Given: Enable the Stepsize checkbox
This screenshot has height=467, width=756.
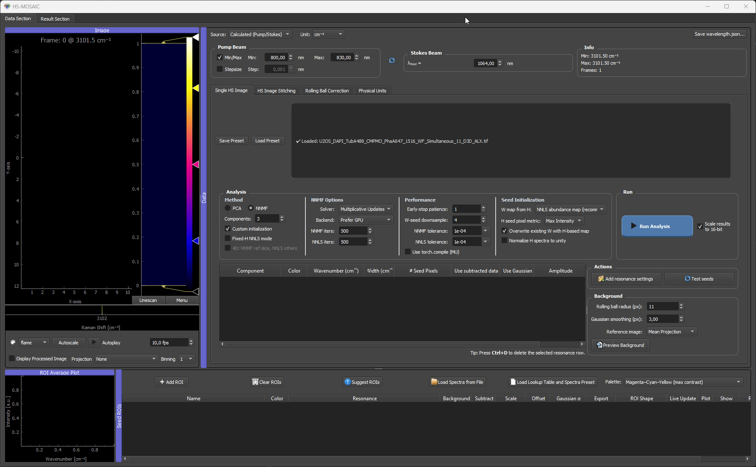Looking at the screenshot, I should coord(220,69).
